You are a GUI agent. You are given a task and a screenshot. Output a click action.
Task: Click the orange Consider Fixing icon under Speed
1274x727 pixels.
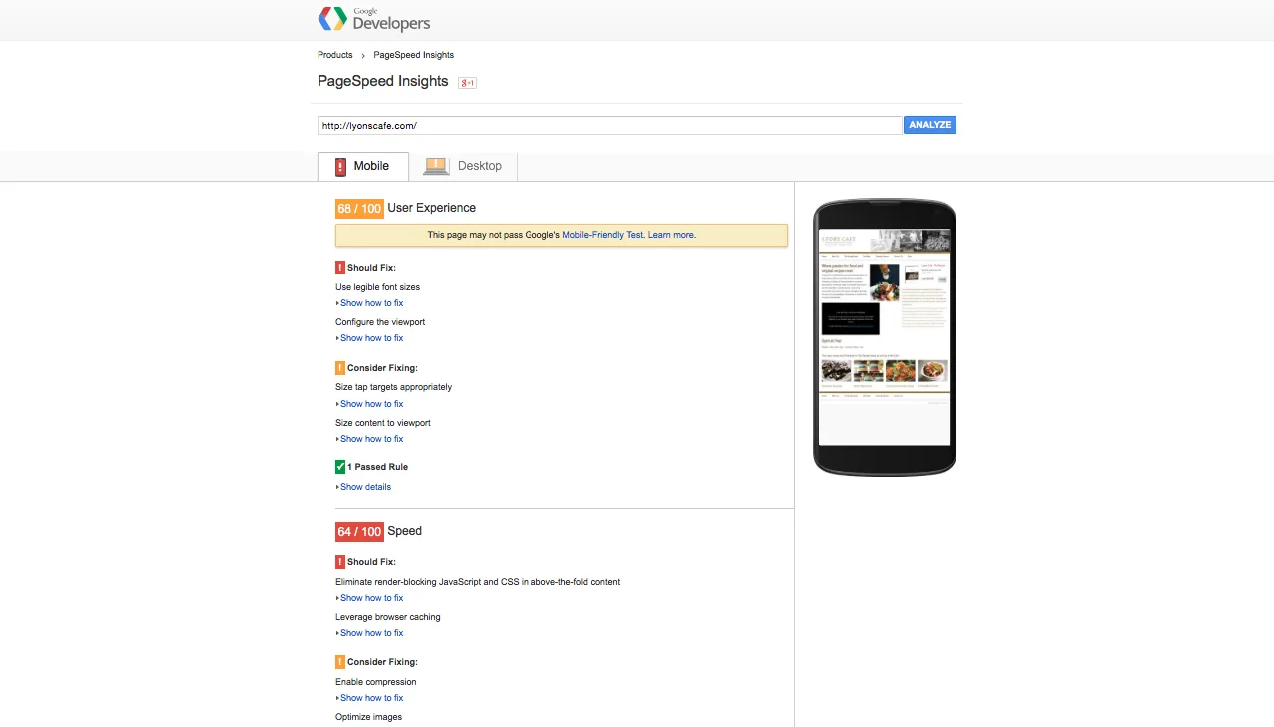340,662
